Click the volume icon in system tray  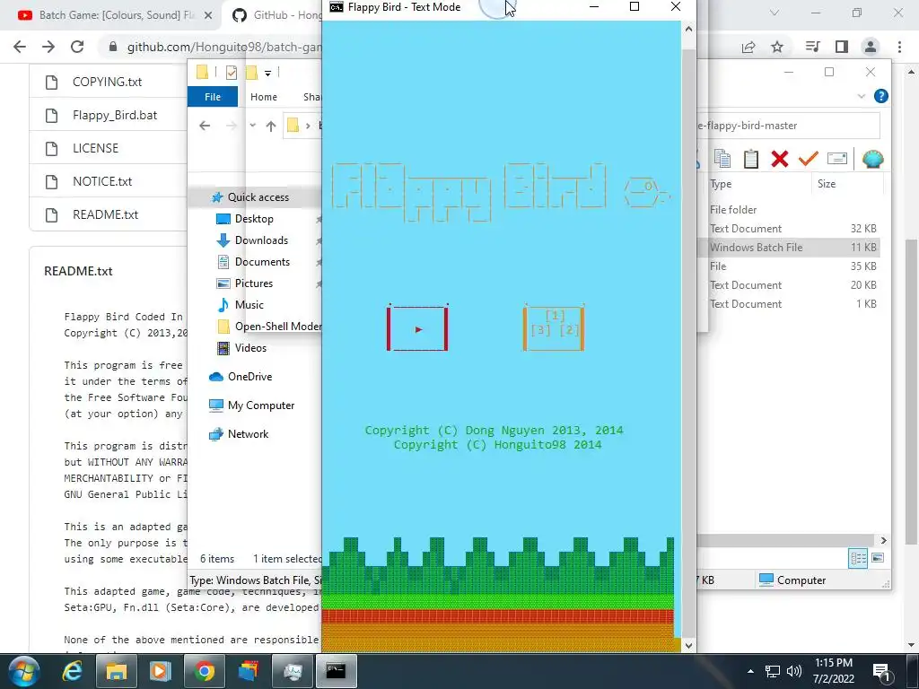(x=793, y=671)
